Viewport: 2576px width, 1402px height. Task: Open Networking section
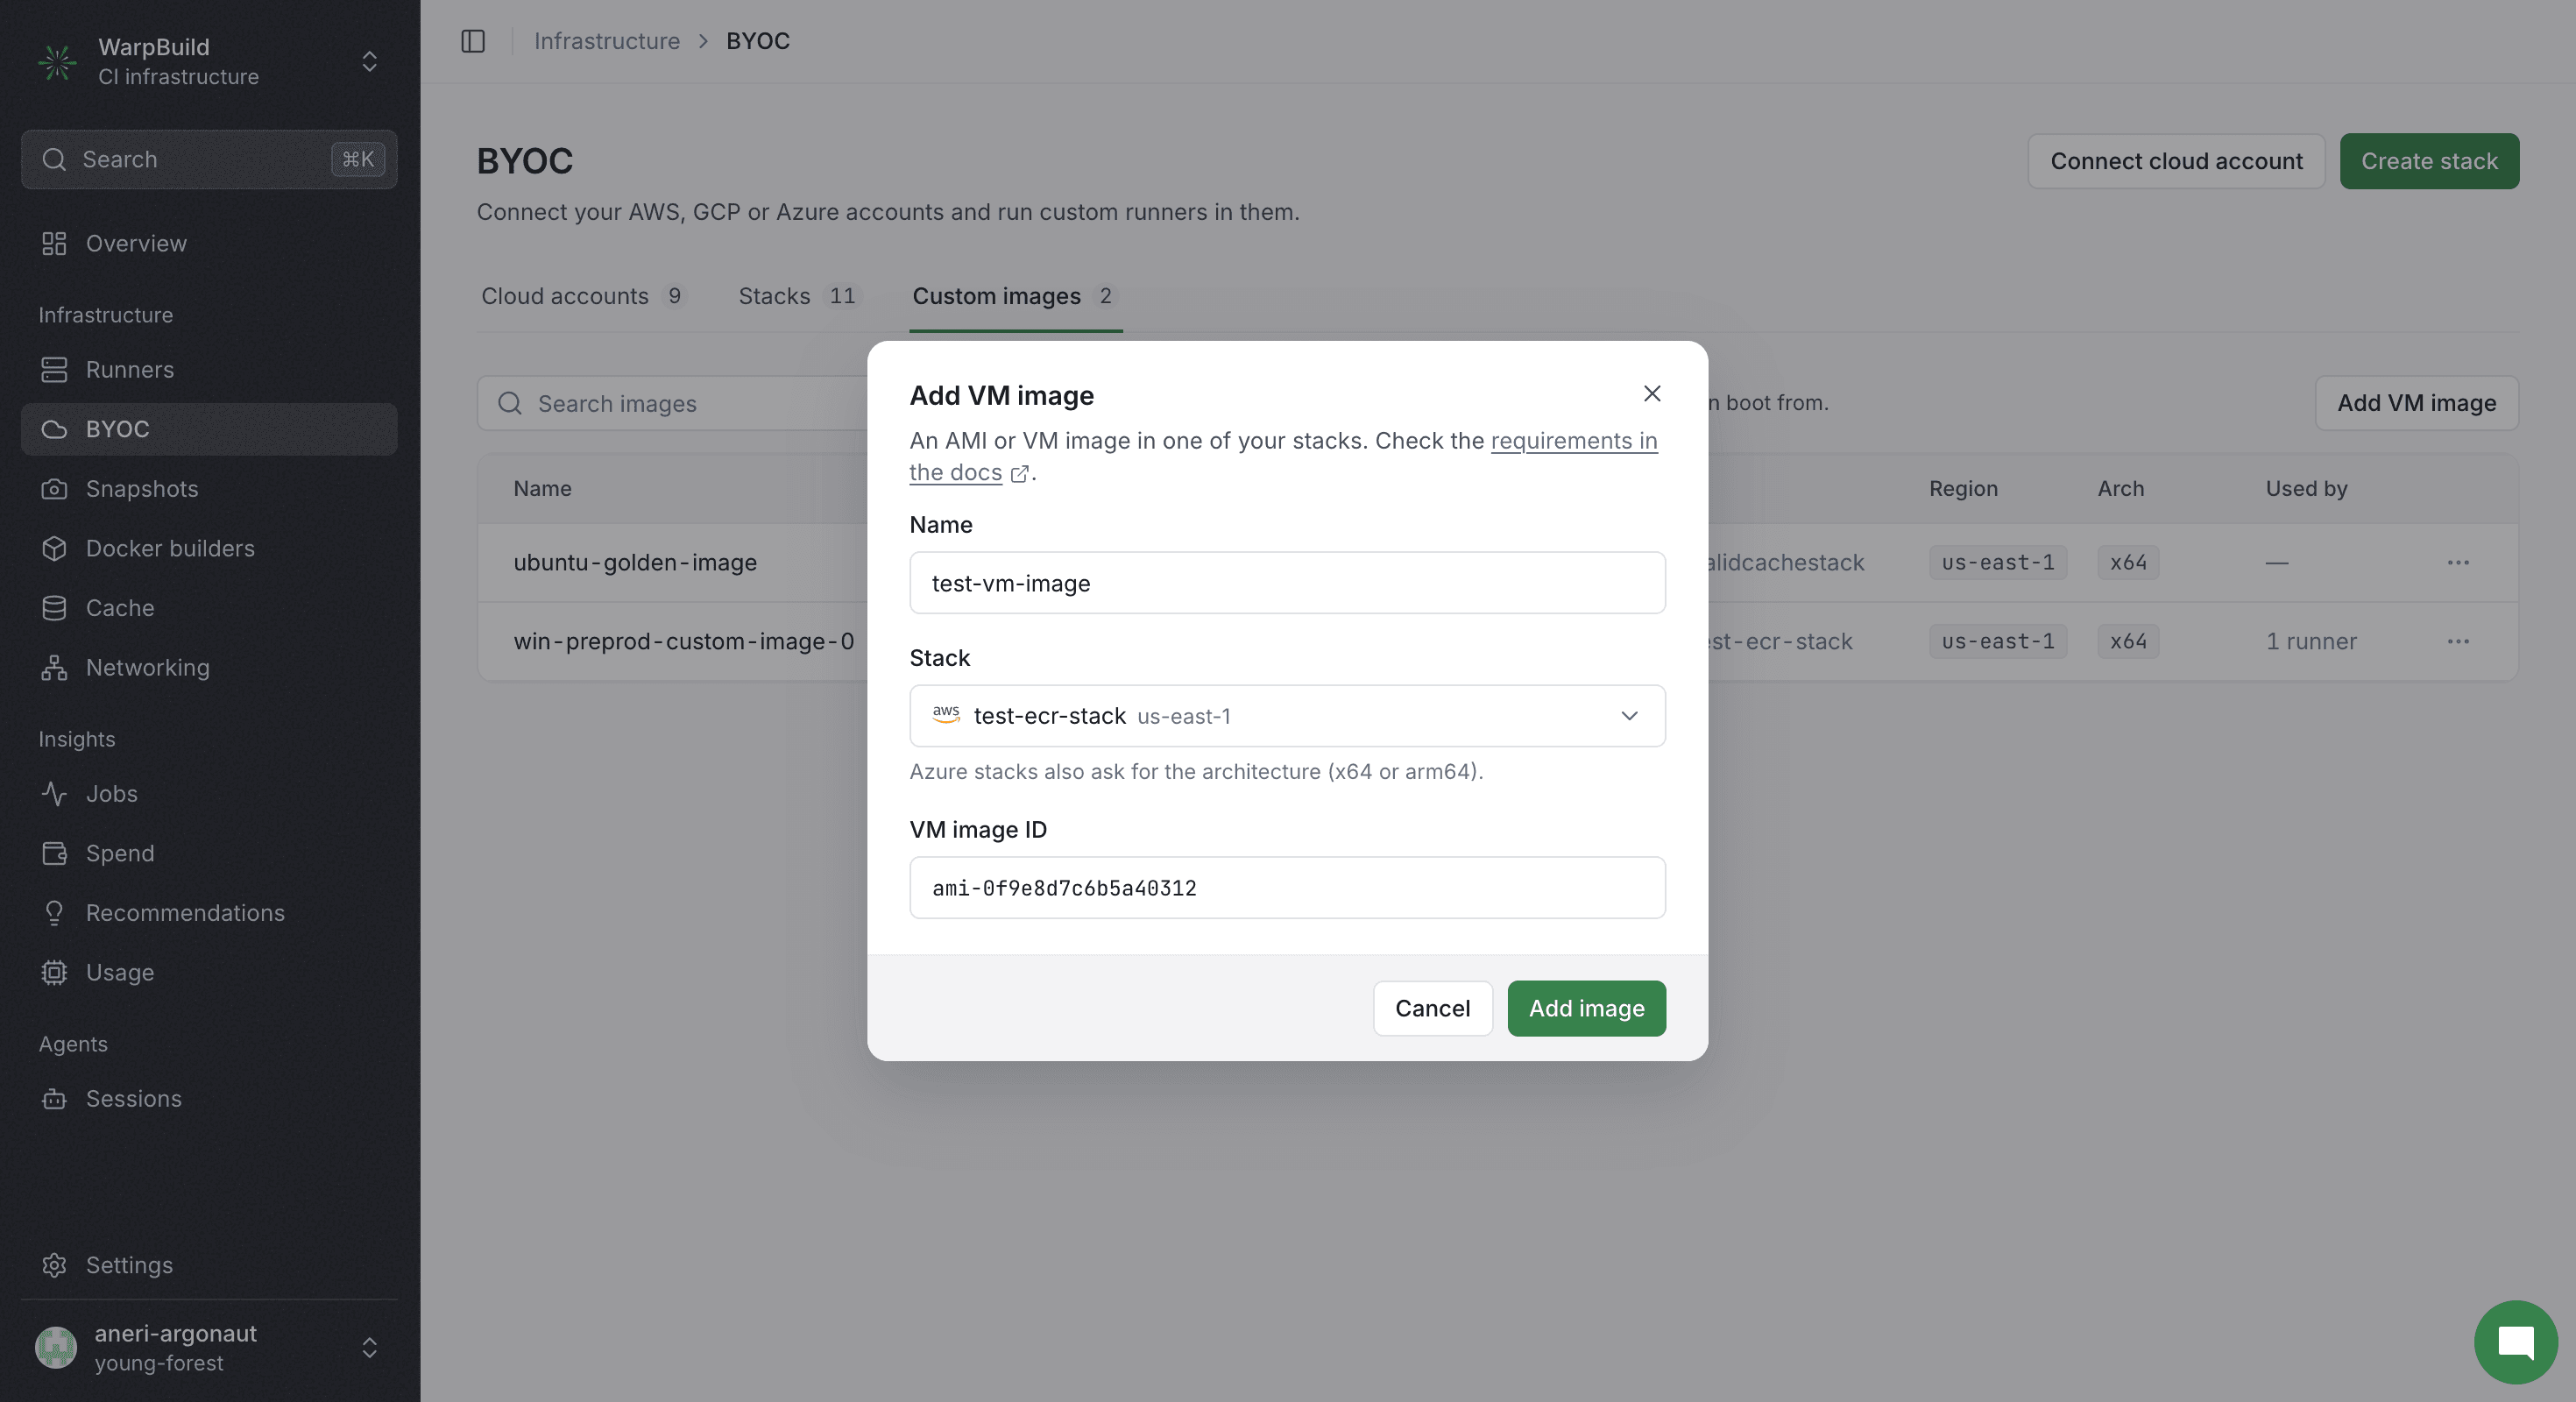[x=209, y=667]
